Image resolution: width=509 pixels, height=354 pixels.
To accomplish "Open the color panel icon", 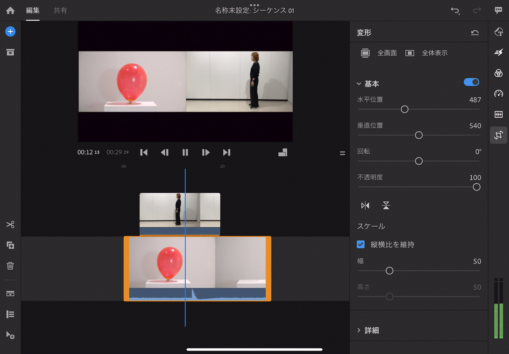I will 498,73.
